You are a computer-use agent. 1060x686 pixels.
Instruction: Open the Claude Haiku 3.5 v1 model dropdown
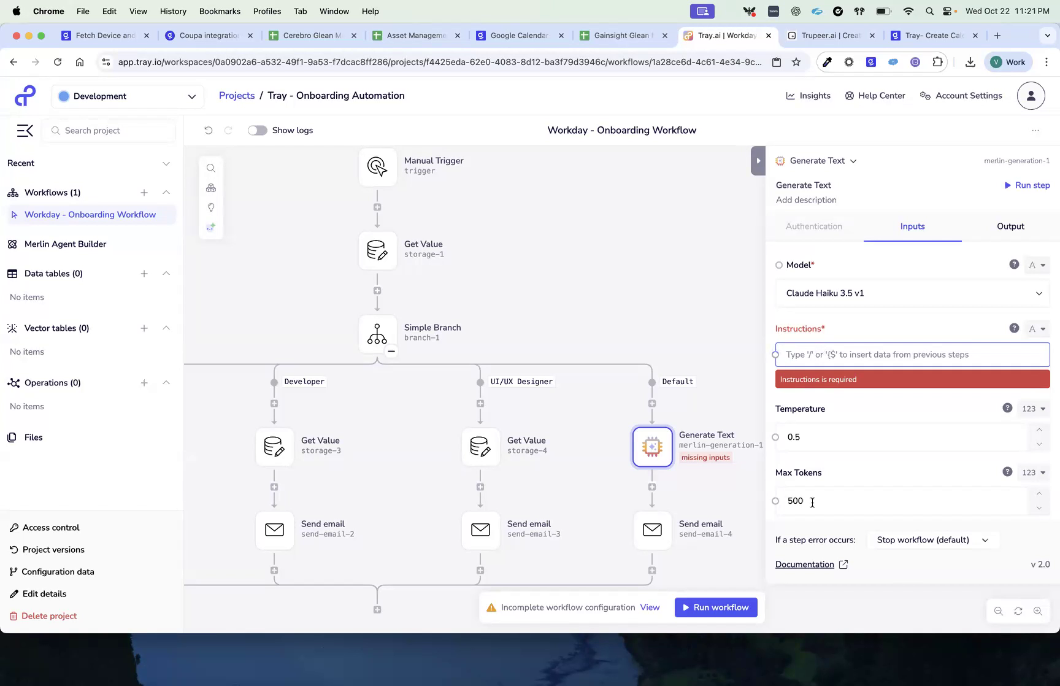tap(912, 293)
